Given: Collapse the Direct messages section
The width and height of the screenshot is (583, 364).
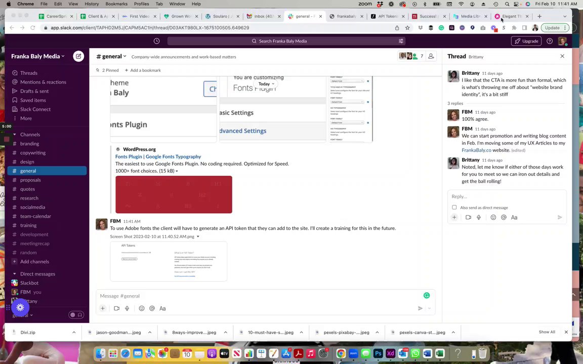Looking at the screenshot, I should tap(15, 274).
